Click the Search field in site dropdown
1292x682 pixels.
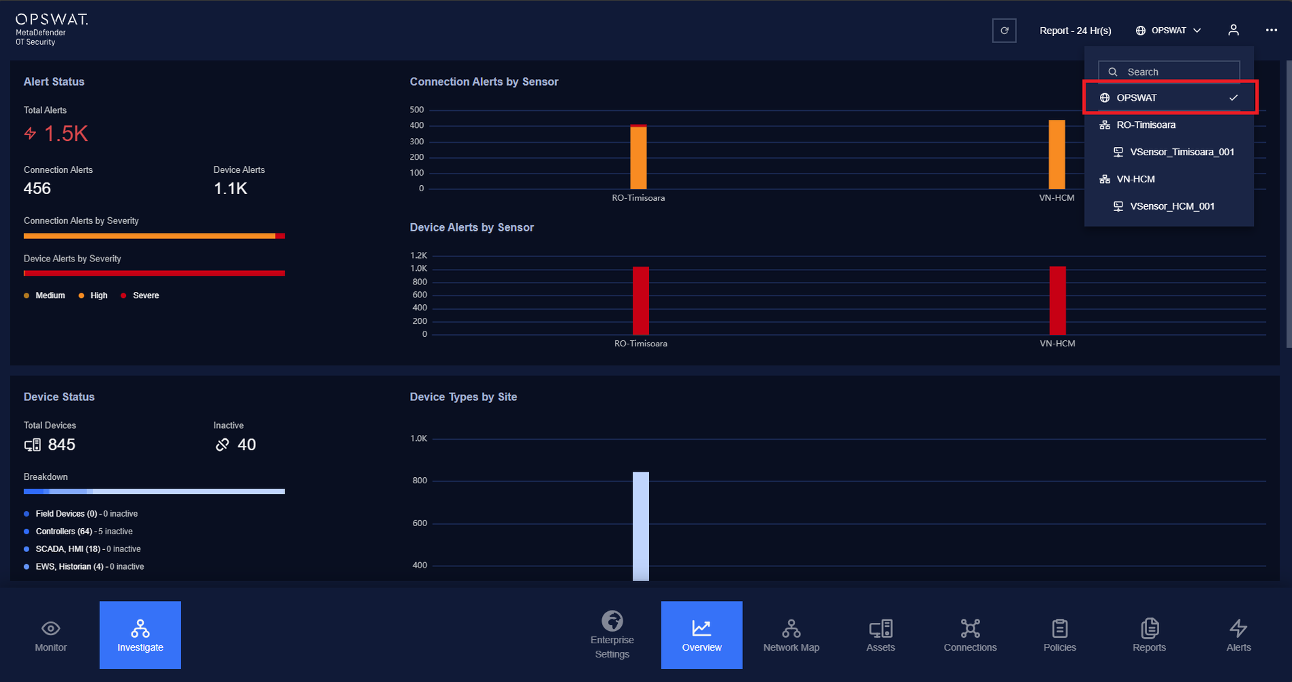coord(1169,71)
